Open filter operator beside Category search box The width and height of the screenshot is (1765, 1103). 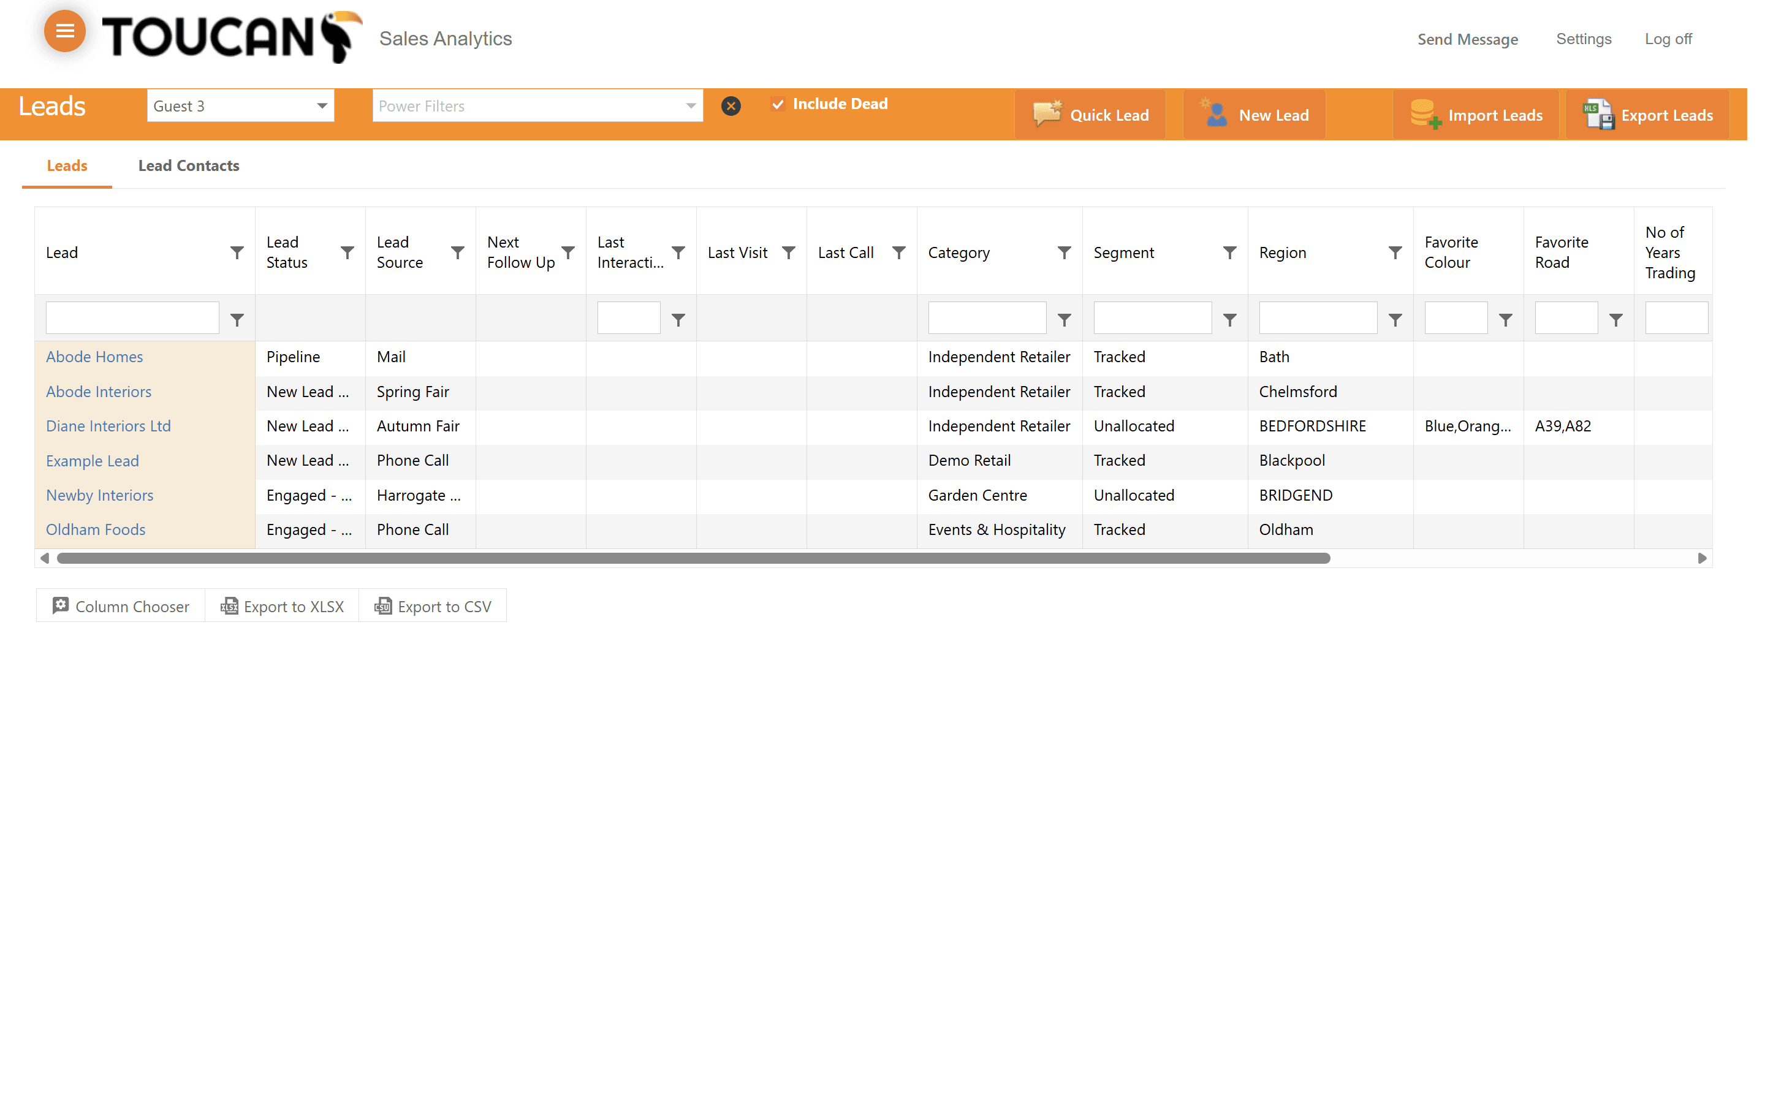pos(1064,319)
